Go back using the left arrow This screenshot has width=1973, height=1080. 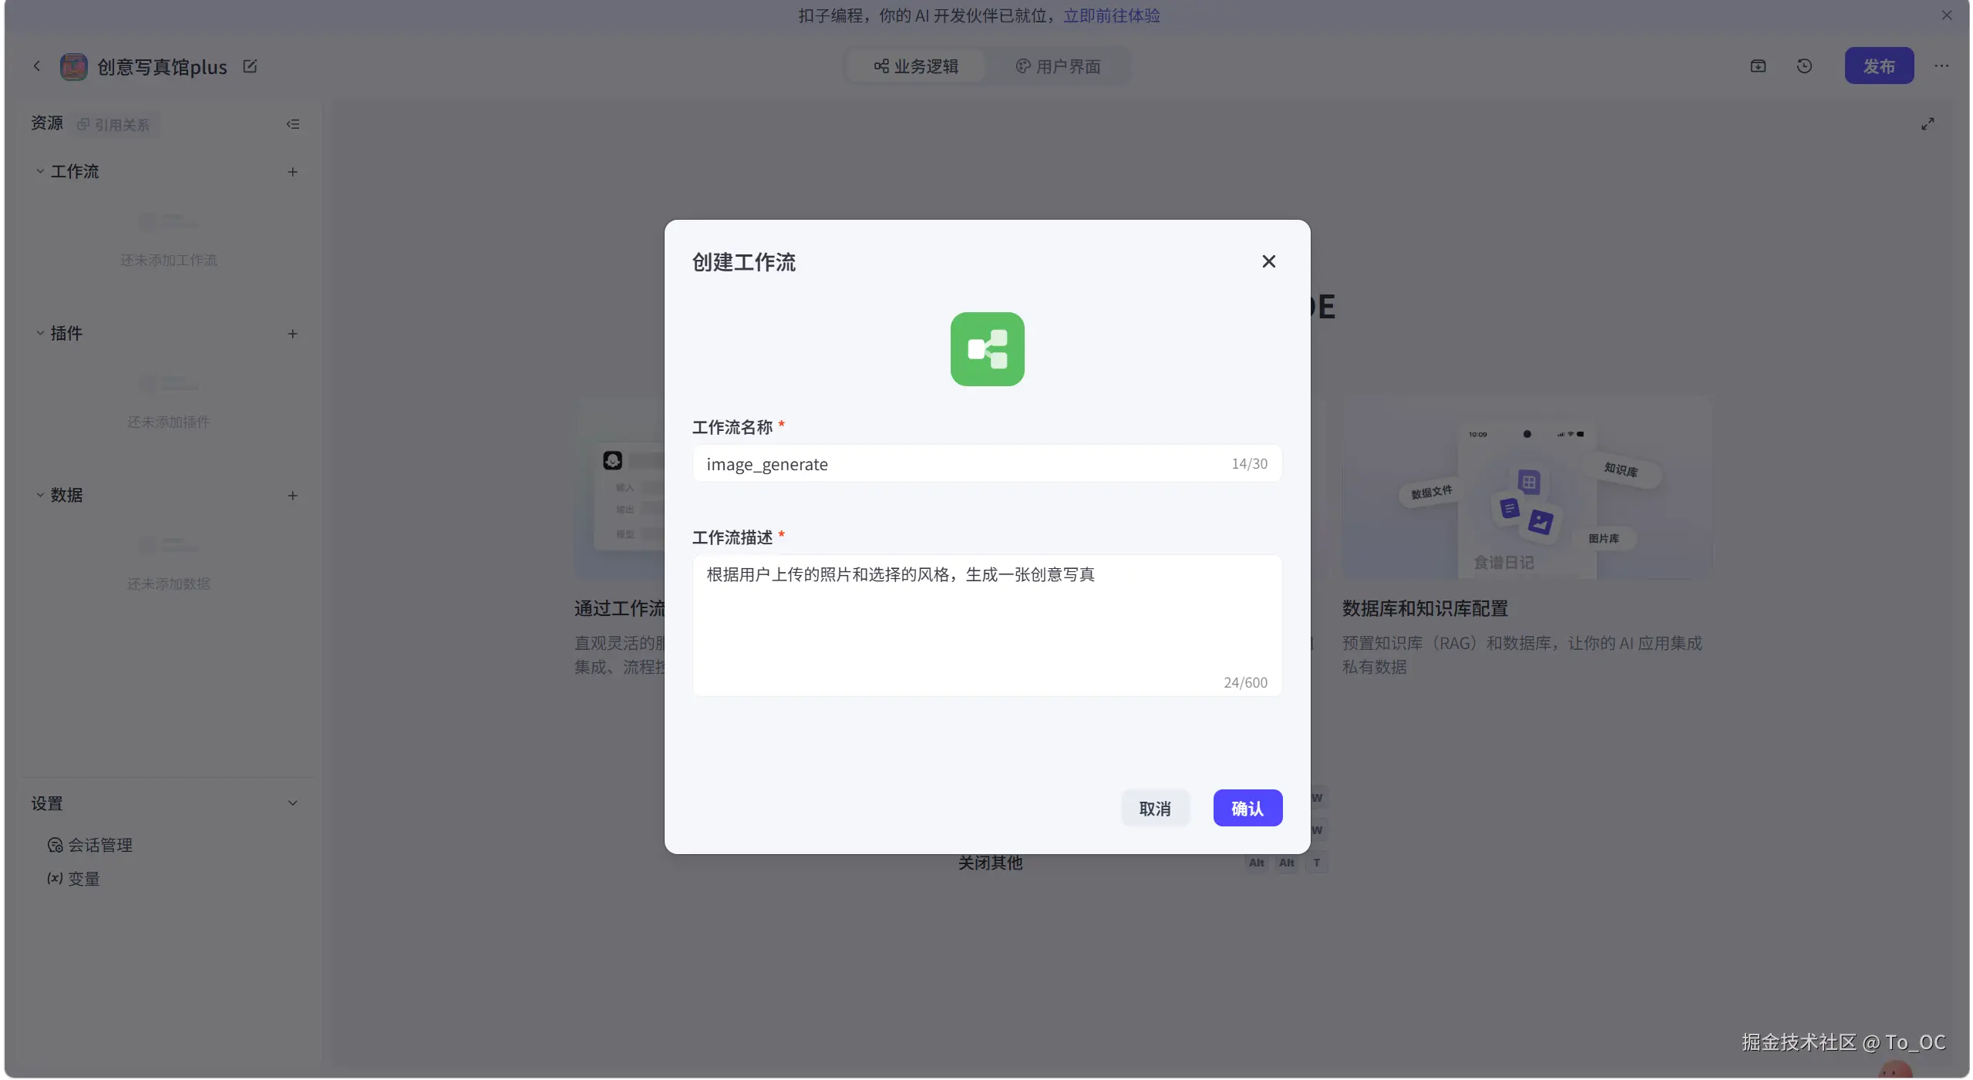36,66
